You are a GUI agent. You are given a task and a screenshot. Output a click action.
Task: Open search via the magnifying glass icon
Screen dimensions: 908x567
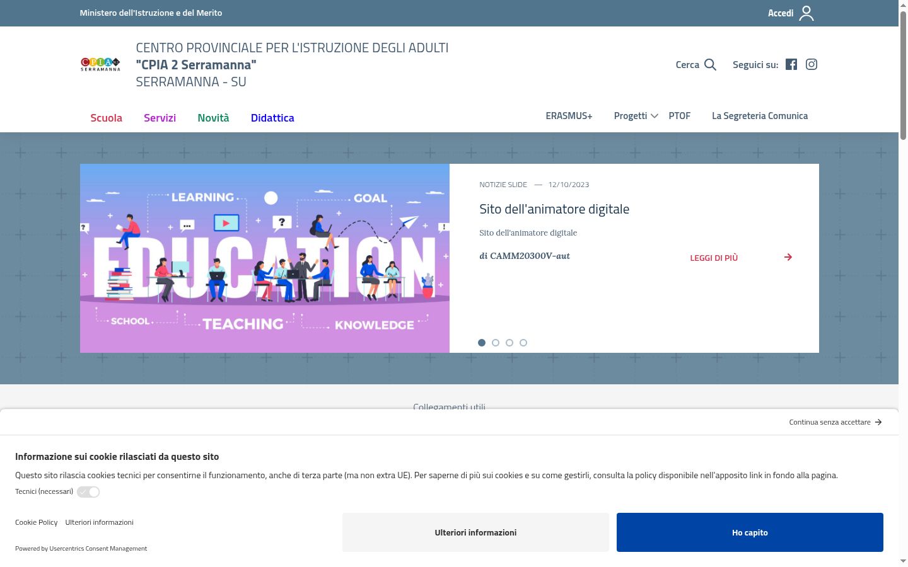(711, 64)
